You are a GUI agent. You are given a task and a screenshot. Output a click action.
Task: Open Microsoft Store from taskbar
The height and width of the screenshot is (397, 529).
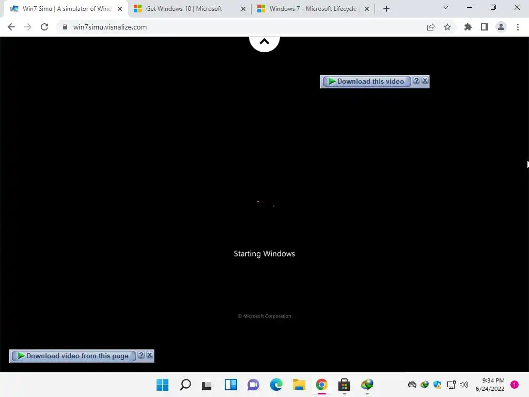pos(344,385)
